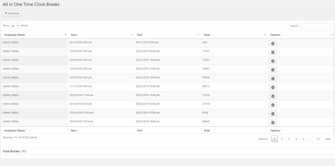Open options gear for 10/18/2018 9:30 am break
The height and width of the screenshot is (166, 335).
pos(273,105)
